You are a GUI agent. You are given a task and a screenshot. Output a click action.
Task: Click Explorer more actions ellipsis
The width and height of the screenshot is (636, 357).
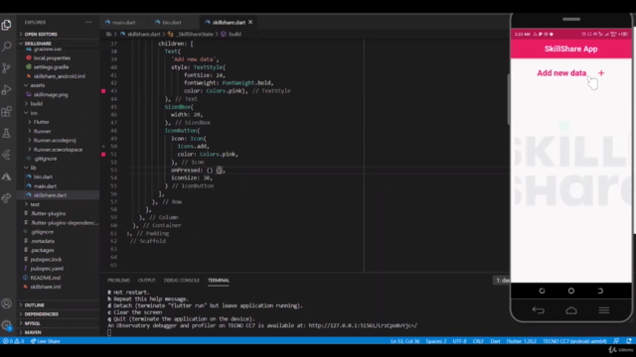click(88, 22)
